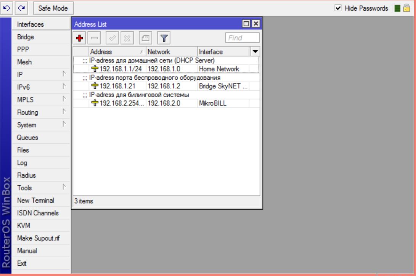Open the Bridge menu
The image size is (416, 276).
41,37
